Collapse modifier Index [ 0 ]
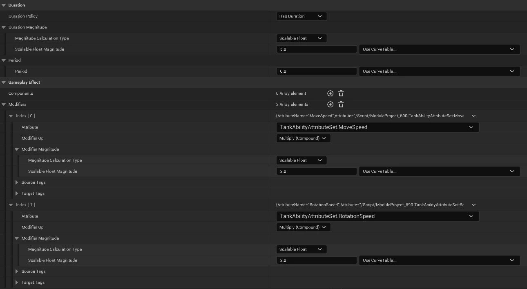The image size is (527, 289). pyautogui.click(x=11, y=116)
